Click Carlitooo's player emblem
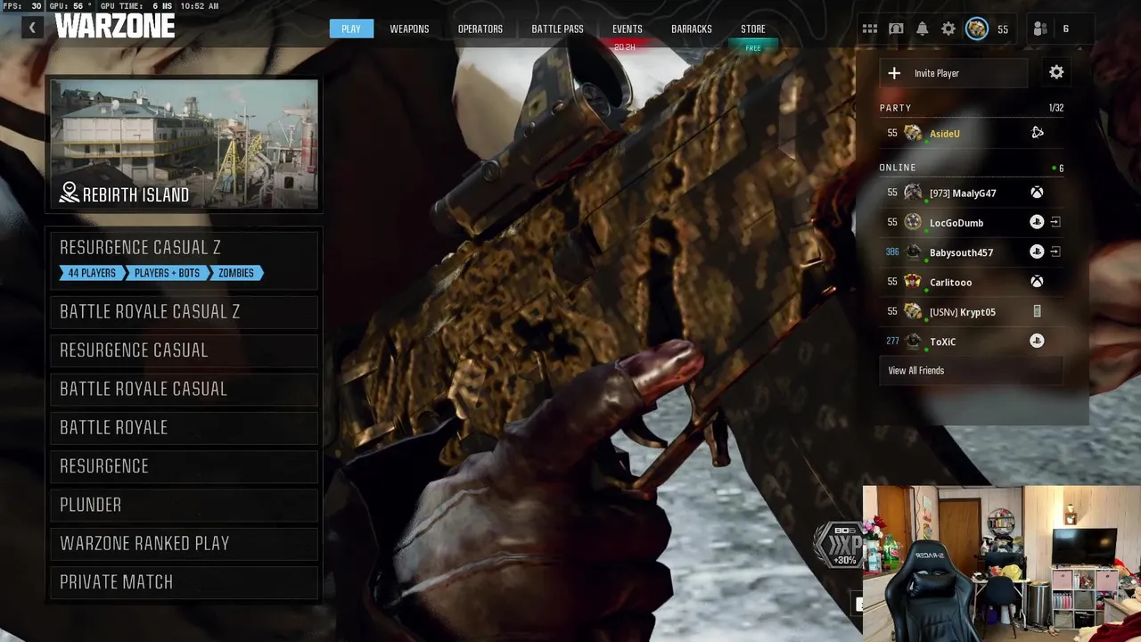 913,282
